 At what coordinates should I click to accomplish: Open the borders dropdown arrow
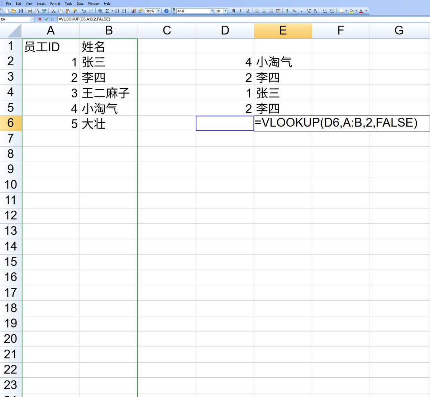click(x=346, y=11)
